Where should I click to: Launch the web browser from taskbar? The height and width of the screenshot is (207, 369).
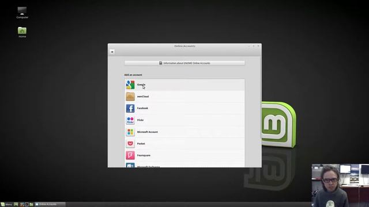point(22,205)
